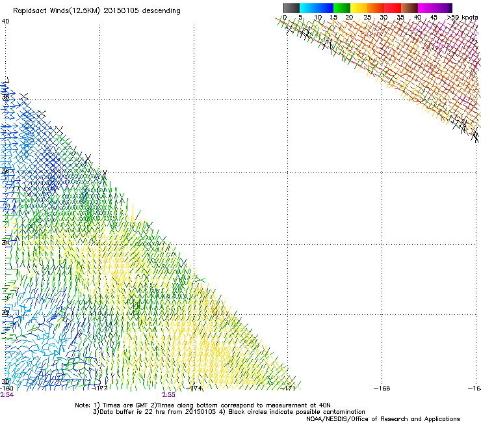Click the '25' legend tick label

367,18
